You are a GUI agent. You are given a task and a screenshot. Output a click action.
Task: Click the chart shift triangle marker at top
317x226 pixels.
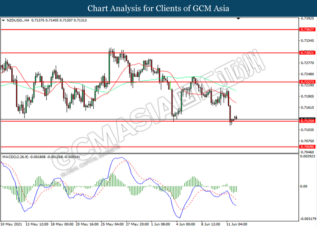pyautogui.click(x=238, y=19)
